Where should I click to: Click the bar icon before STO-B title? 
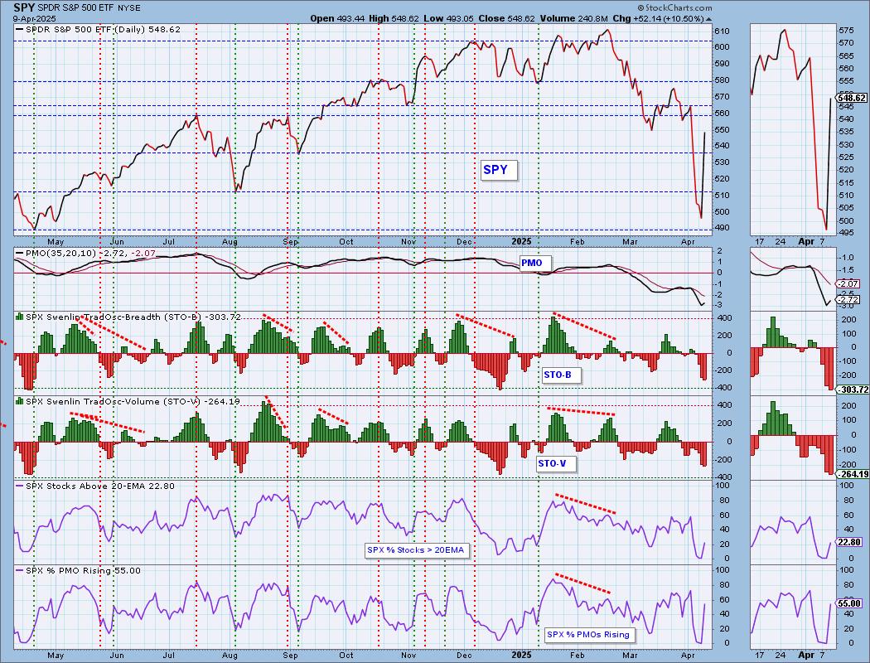point(20,317)
